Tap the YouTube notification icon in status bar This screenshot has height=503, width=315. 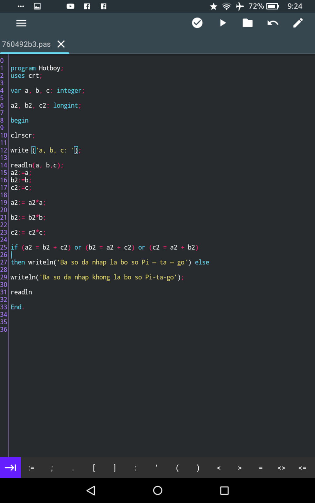pyautogui.click(x=70, y=6)
